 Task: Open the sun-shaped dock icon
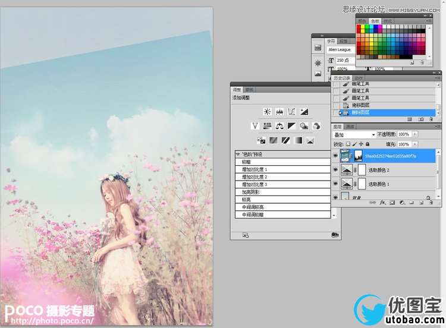pyautogui.click(x=318, y=63)
